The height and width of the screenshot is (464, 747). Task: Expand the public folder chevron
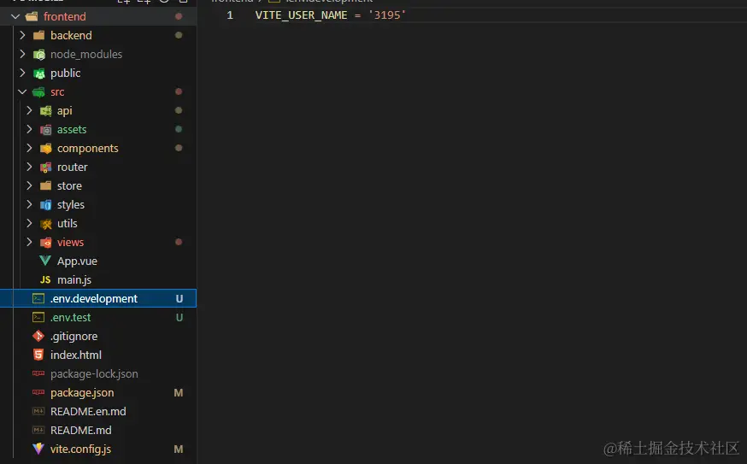(x=22, y=73)
